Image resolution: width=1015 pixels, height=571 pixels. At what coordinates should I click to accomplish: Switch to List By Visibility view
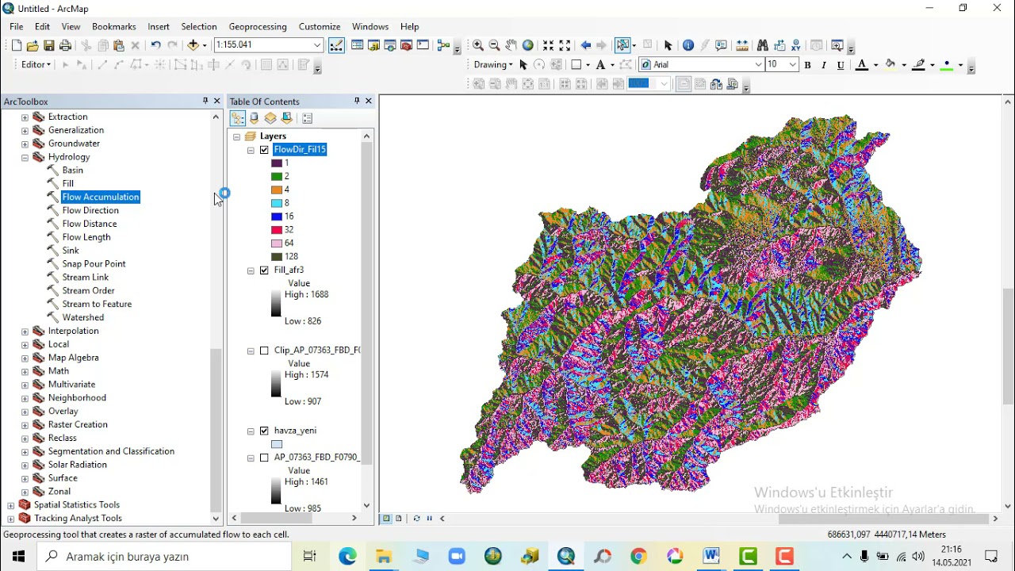click(270, 118)
